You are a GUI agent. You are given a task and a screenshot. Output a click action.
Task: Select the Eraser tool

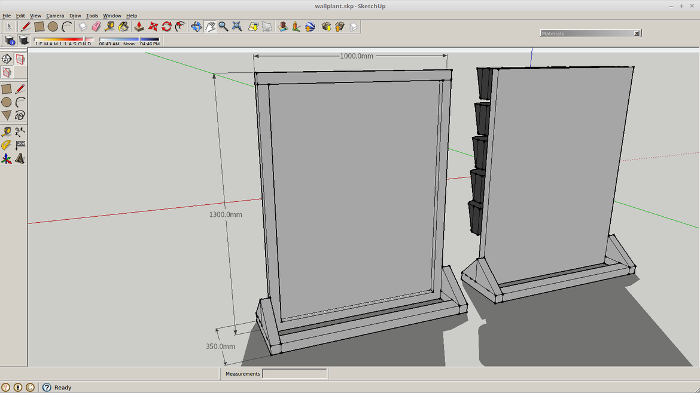coord(96,26)
